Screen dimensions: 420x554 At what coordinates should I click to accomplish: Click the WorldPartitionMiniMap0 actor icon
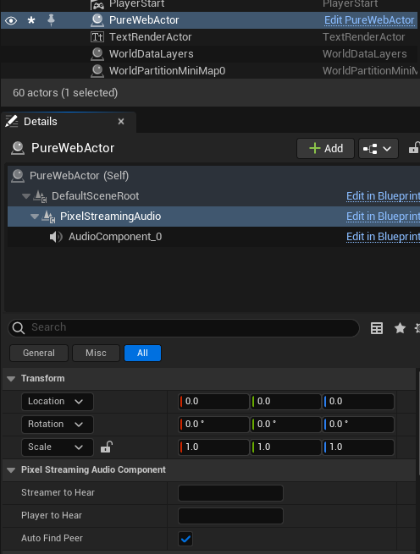click(97, 71)
